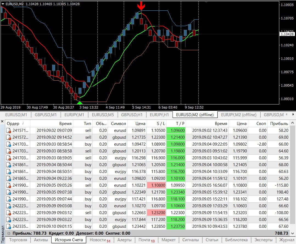Select the GBPUSD,H1 chart tab
Image resolution: width=296 pixels, height=244 pixels.
tap(132, 115)
